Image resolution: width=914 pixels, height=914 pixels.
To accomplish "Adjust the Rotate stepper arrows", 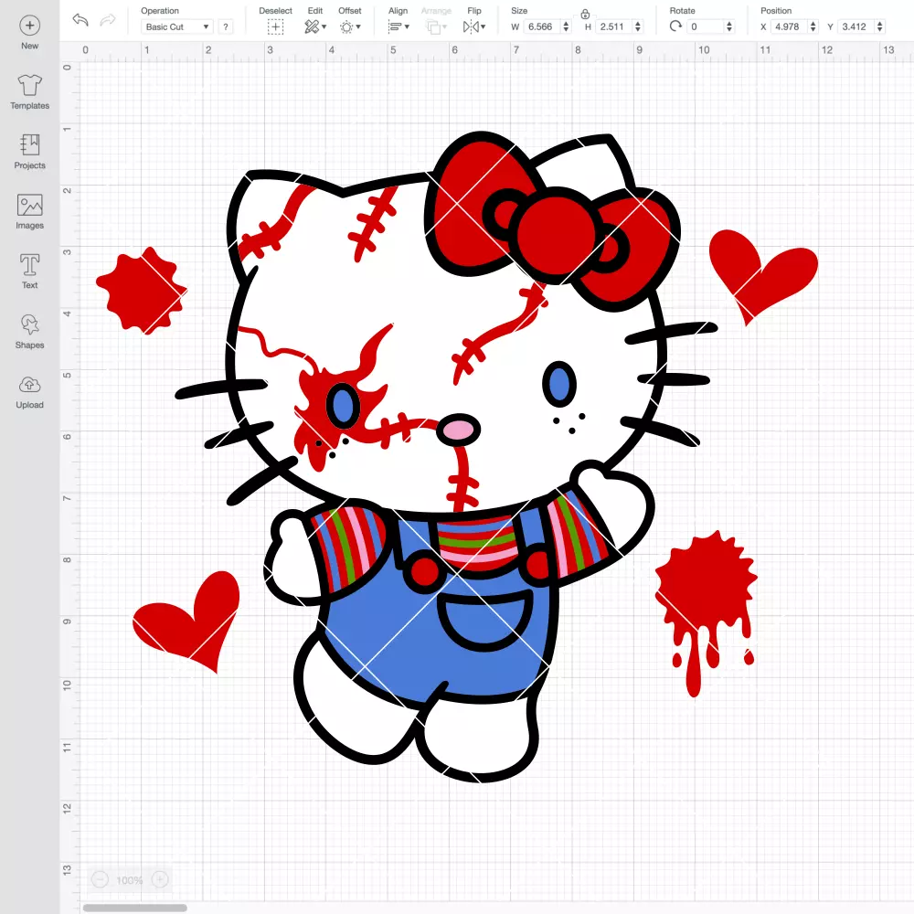I will click(729, 27).
